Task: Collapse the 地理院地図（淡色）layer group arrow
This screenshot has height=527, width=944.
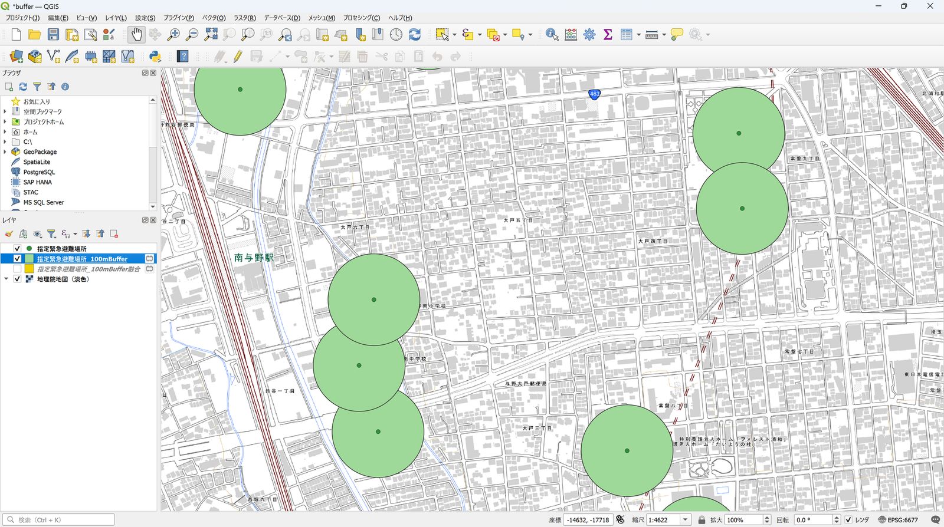Action: click(6, 279)
